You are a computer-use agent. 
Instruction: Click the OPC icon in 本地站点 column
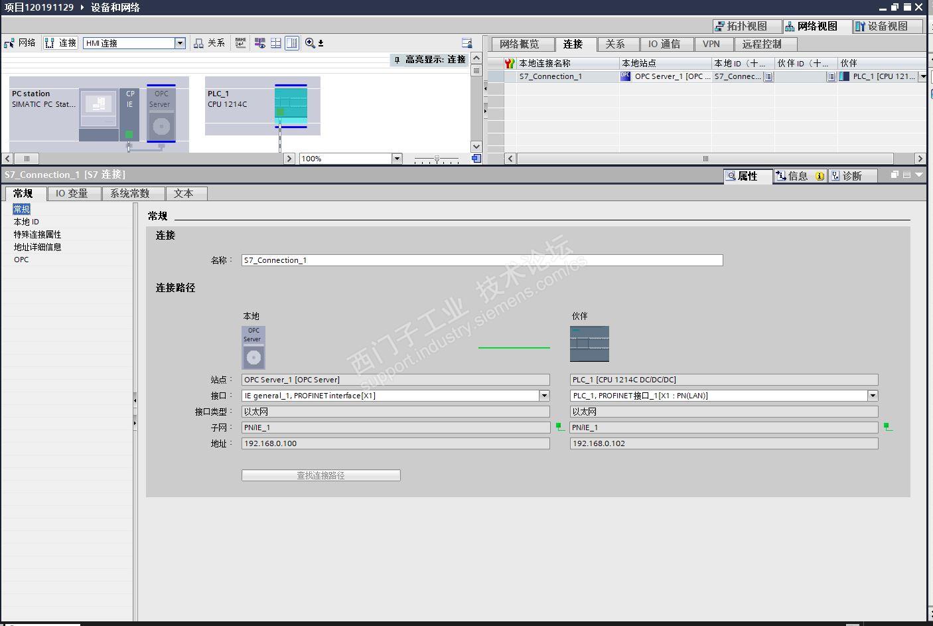point(625,76)
